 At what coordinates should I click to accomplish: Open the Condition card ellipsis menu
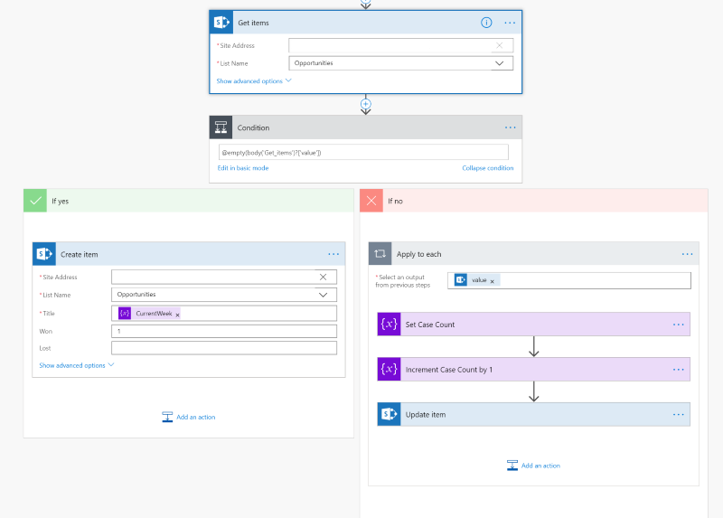coord(510,127)
